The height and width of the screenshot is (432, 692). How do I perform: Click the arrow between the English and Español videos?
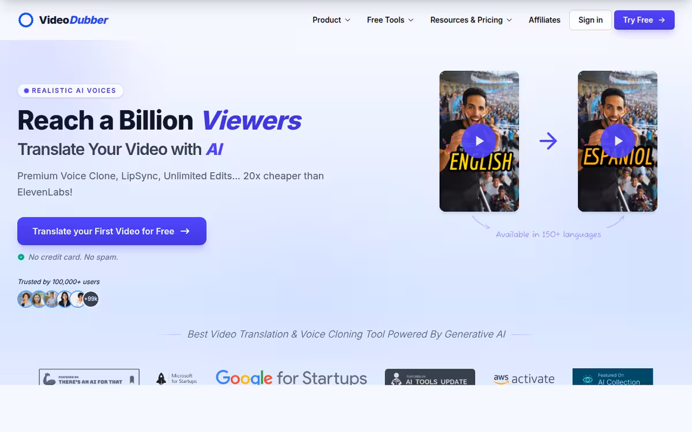548,141
